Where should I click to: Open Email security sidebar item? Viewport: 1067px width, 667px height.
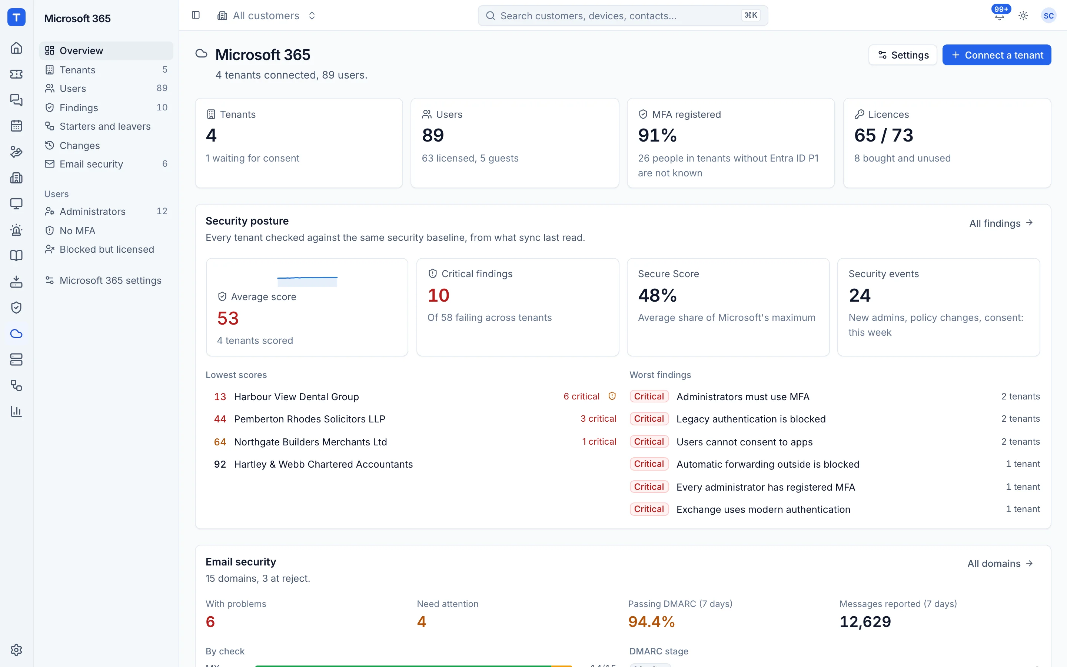[106, 164]
